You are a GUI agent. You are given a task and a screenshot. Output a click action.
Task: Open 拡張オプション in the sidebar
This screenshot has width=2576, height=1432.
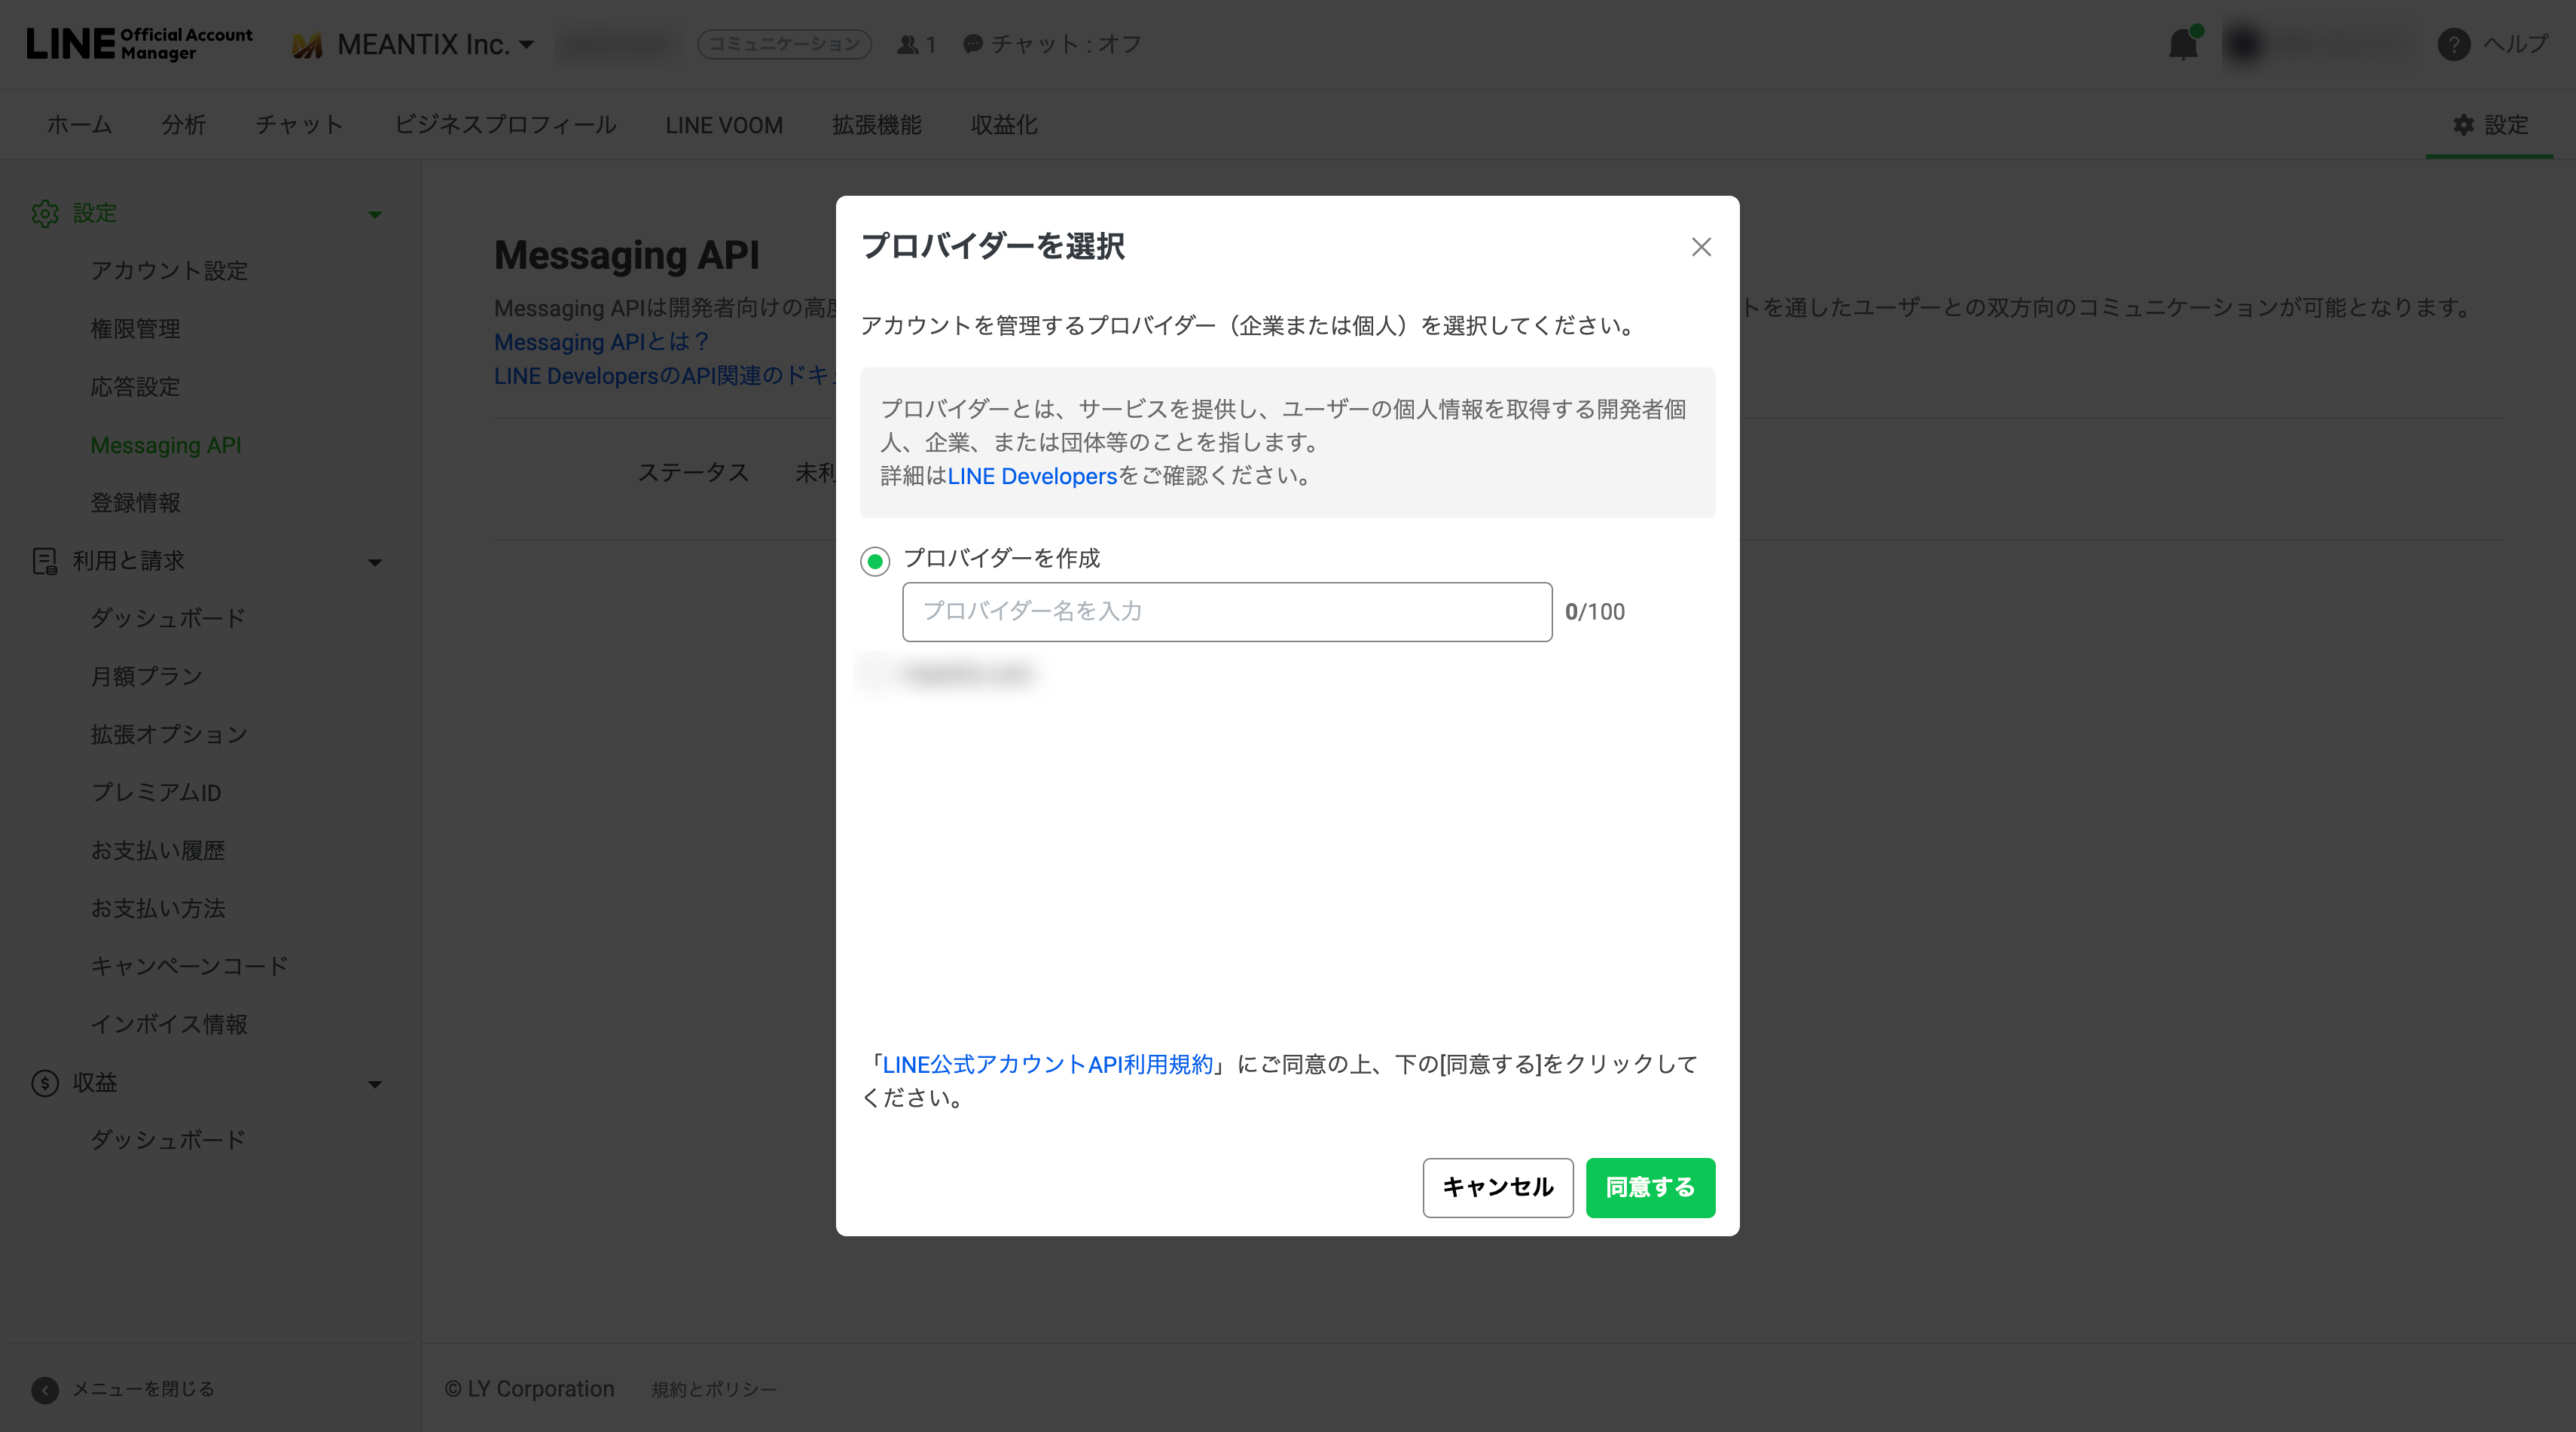(x=169, y=735)
